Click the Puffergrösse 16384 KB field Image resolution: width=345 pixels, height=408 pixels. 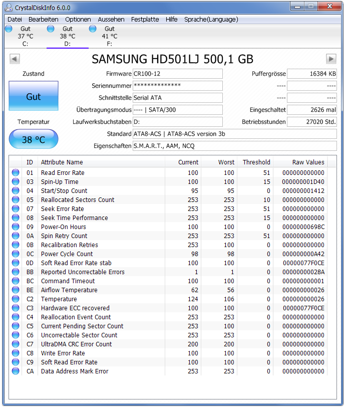pos(312,74)
